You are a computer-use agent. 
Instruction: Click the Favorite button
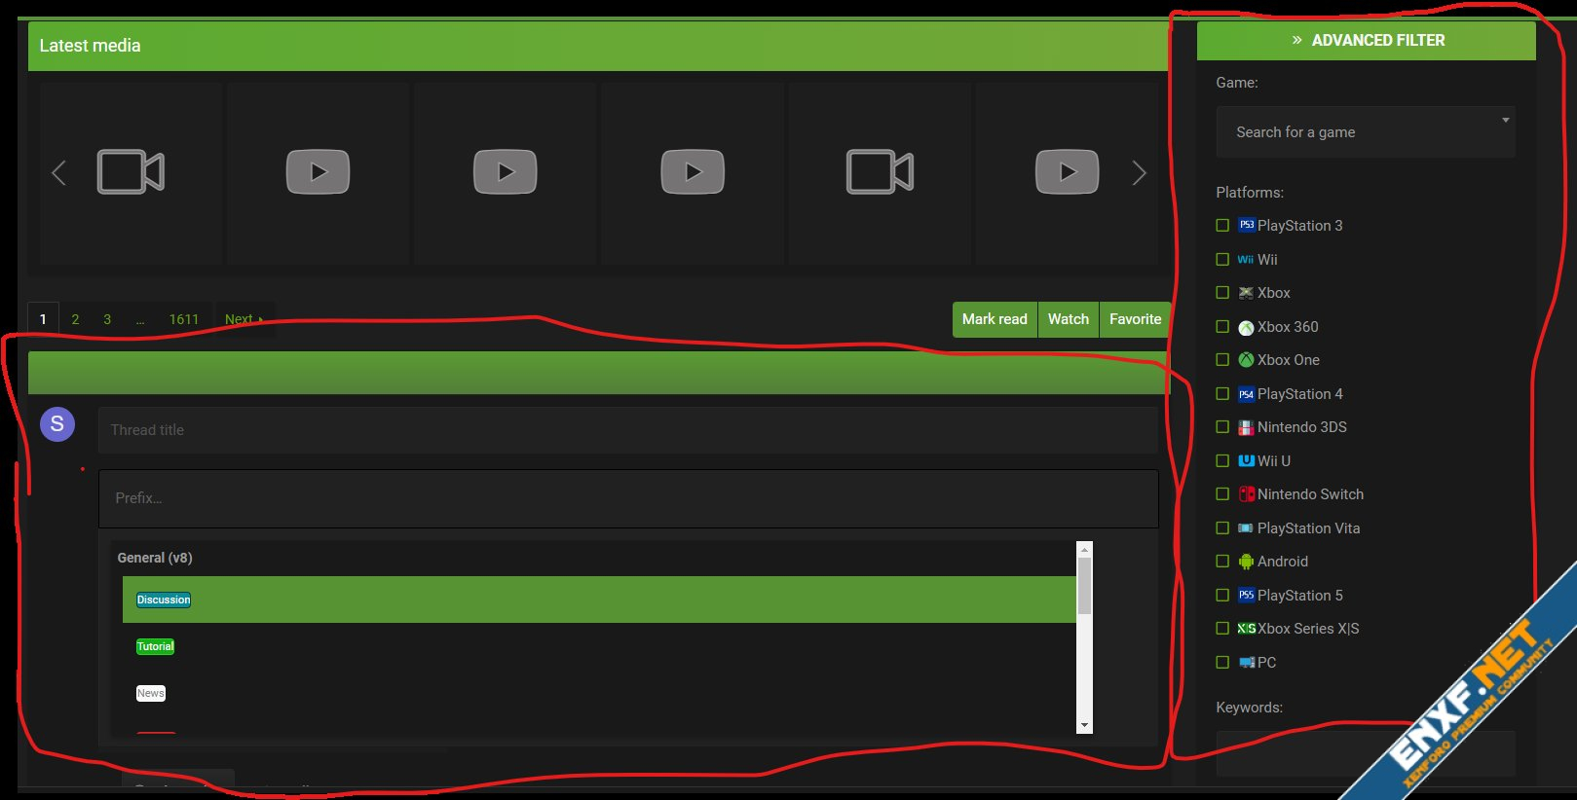point(1135,319)
